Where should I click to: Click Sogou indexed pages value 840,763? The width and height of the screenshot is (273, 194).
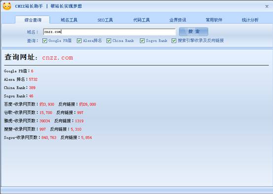49,138
